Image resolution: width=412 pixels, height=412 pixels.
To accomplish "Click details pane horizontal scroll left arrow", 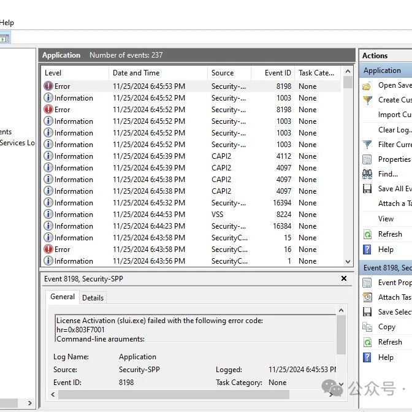I will pyautogui.click(x=53, y=394).
